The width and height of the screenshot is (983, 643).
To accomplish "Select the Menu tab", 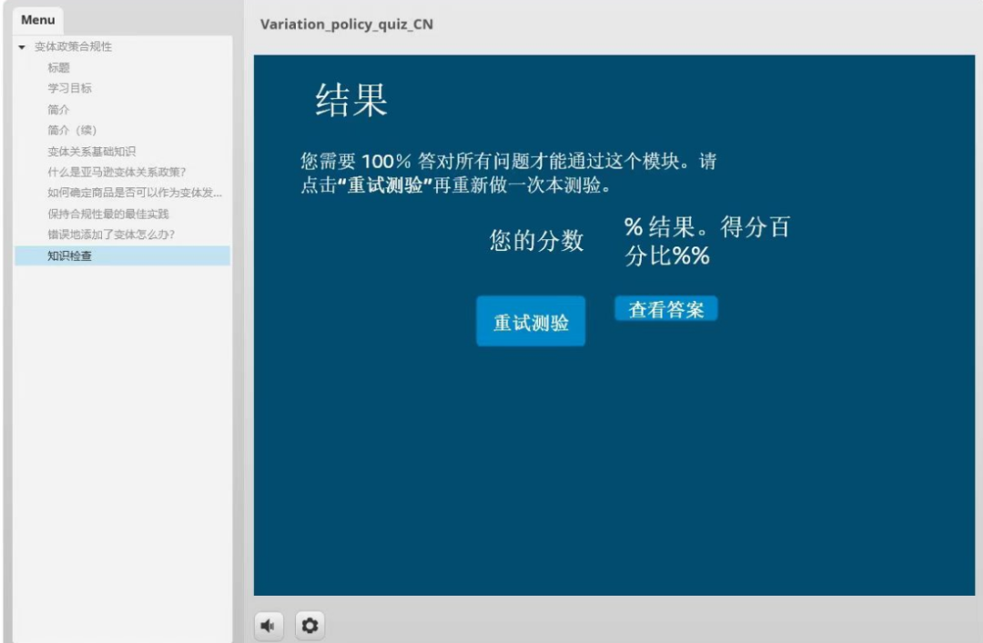I will 37,18.
